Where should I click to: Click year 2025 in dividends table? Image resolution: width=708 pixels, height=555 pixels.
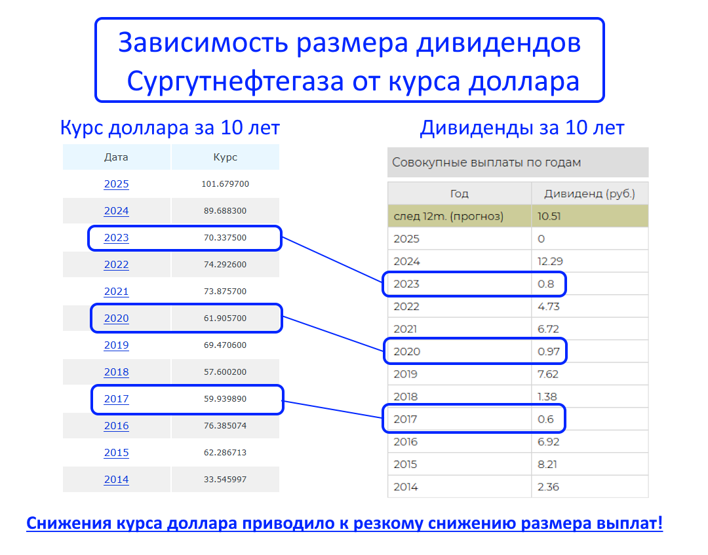click(406, 239)
